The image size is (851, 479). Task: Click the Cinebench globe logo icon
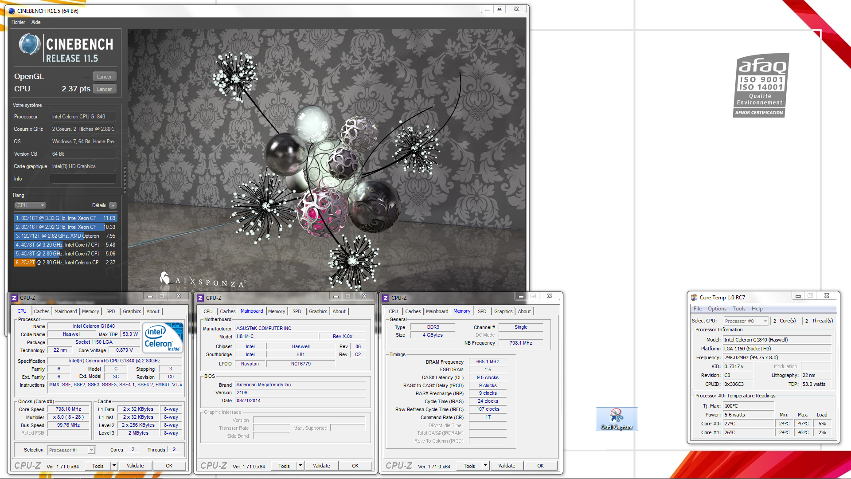point(30,45)
